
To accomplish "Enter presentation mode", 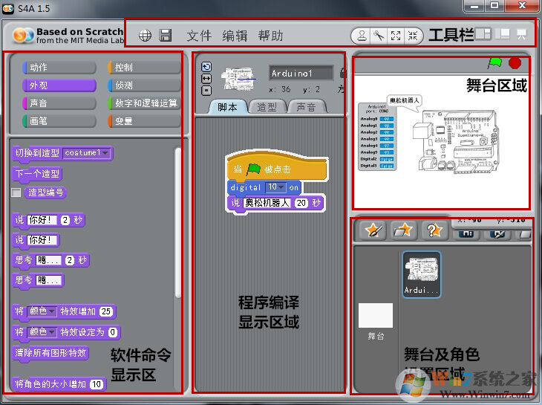I will click(521, 34).
